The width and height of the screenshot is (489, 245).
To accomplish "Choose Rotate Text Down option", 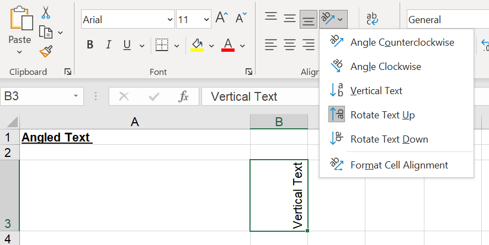I will [396, 139].
